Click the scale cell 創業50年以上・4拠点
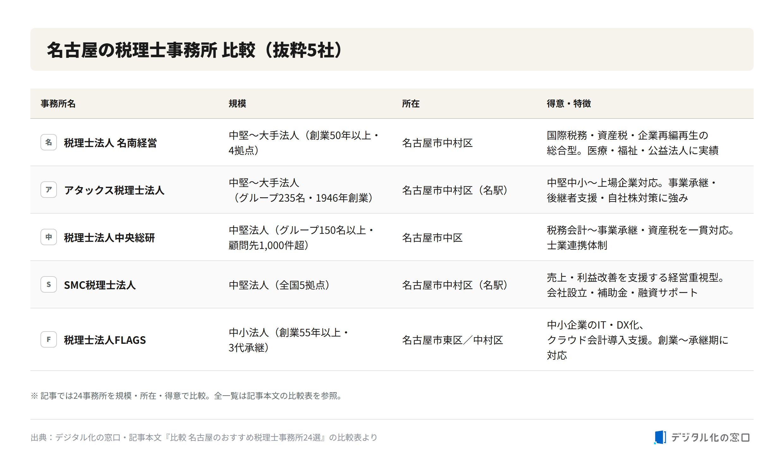784x474 pixels. [304, 143]
